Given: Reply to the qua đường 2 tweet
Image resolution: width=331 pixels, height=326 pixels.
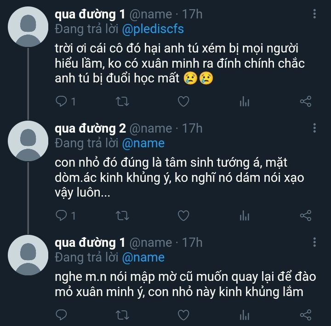Looking at the screenshot, I should click(x=62, y=215).
